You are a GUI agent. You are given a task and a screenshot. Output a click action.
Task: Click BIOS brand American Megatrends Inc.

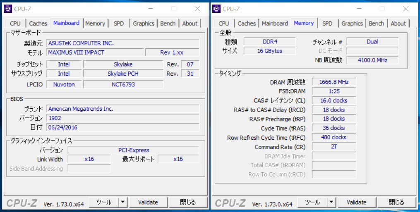(123, 109)
